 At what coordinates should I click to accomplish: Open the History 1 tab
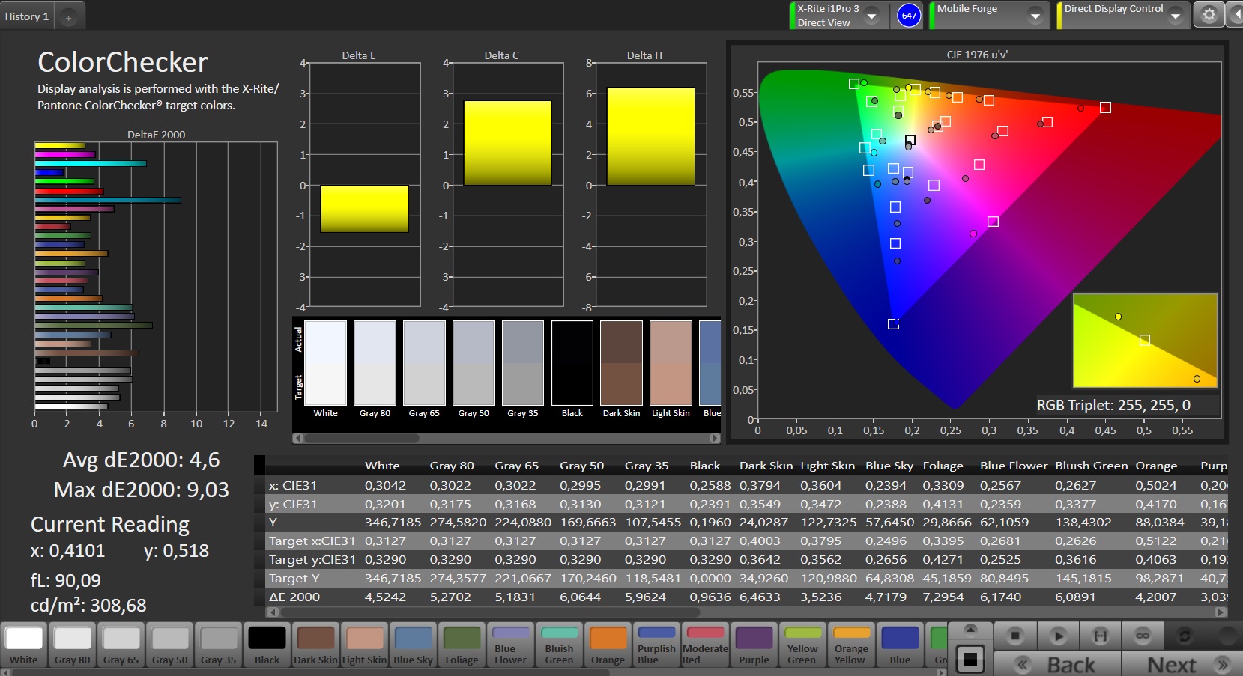[27, 16]
